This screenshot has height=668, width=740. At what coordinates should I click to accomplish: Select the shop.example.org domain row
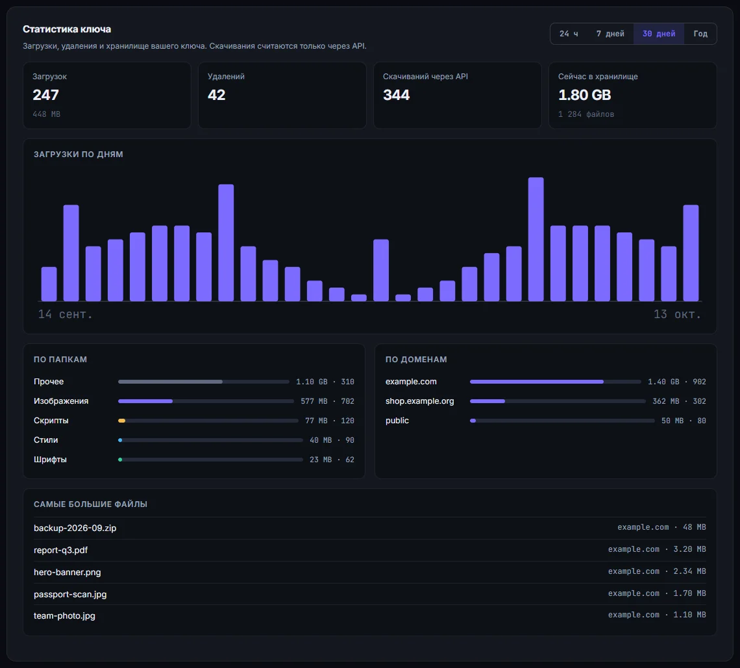coord(545,401)
